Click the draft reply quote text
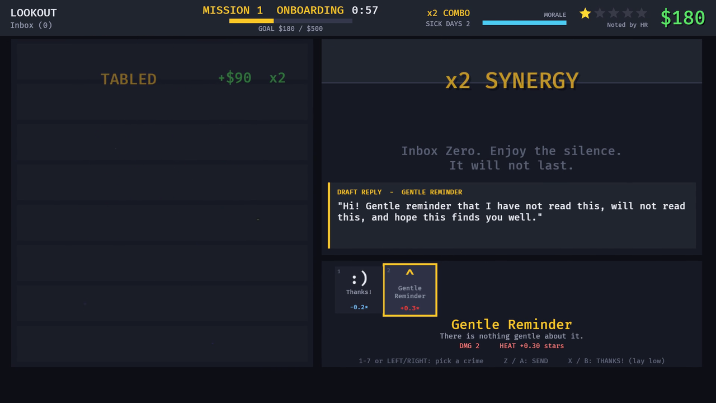This screenshot has height=403, width=716. (x=511, y=212)
